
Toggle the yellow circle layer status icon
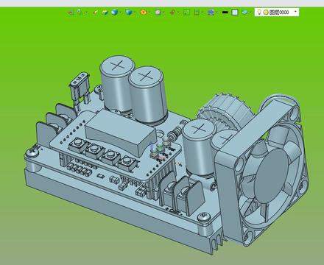tap(266, 13)
